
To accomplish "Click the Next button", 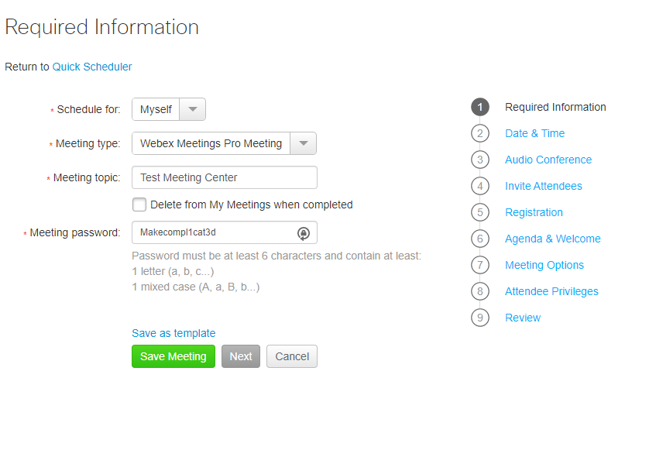I will tap(241, 356).
